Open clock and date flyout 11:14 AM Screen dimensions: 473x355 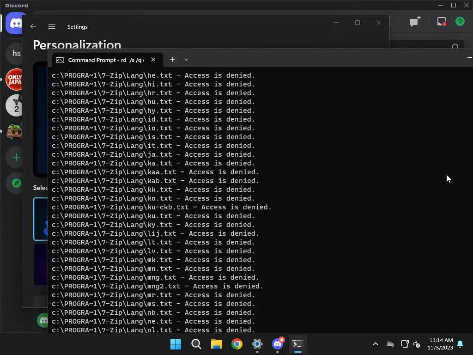pos(440,344)
